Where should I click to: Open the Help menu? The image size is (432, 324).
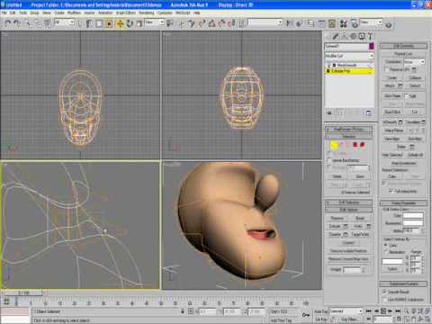[196, 13]
